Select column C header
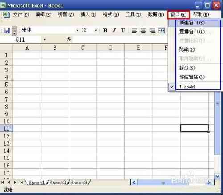 (x=83, y=48)
